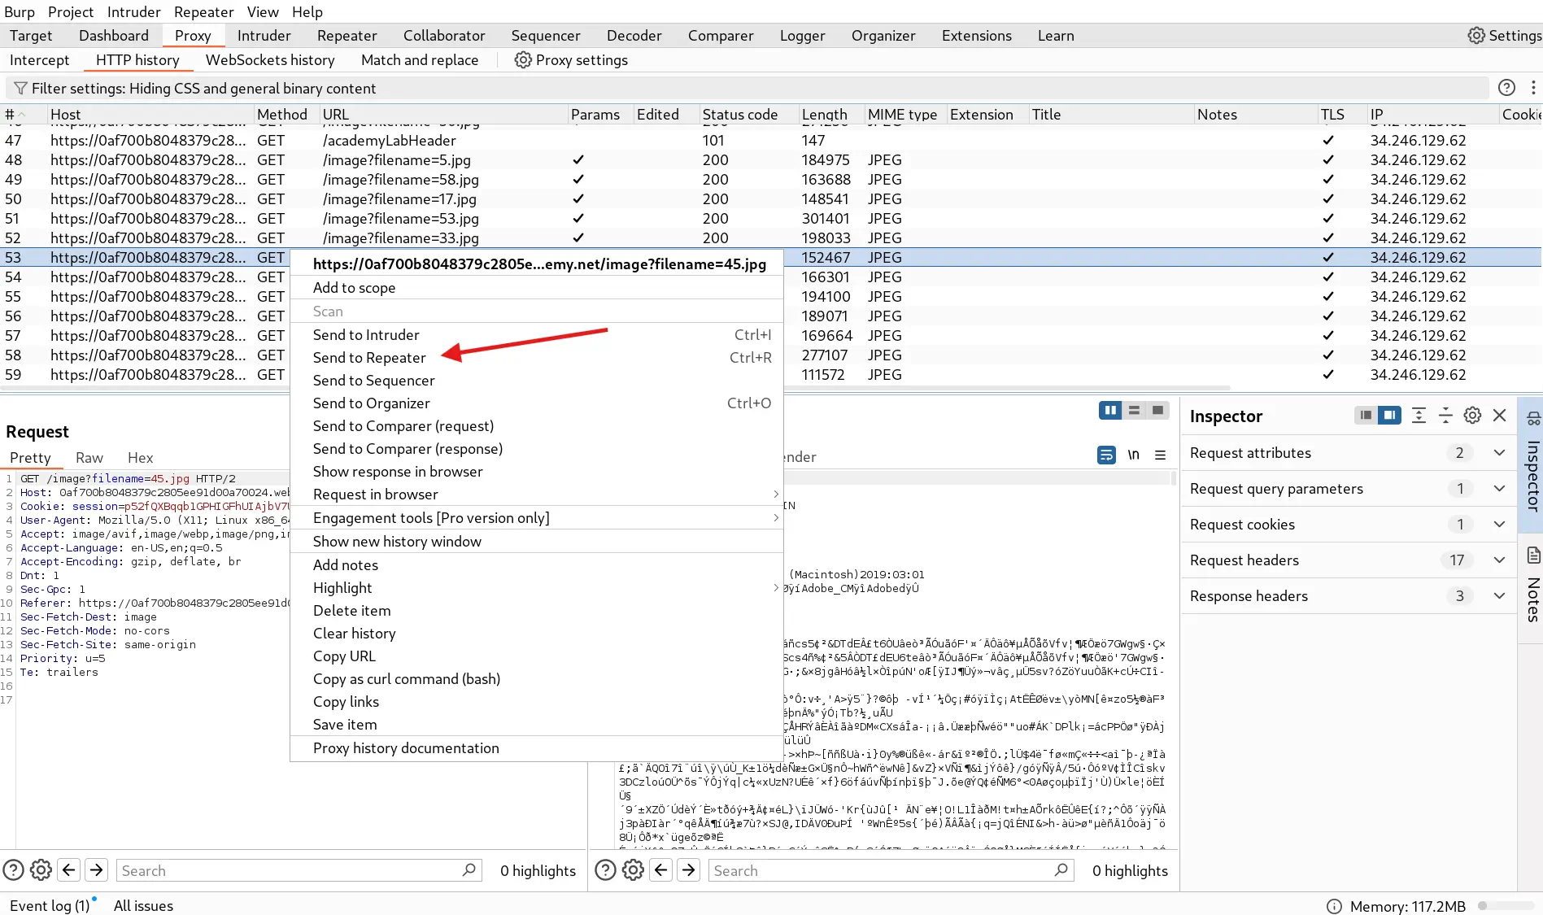
Task: Open the Inspector settings gear
Action: (x=1472, y=416)
